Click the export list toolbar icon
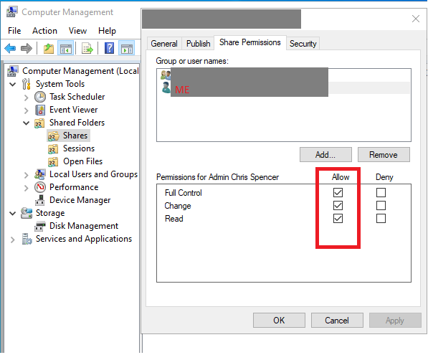This screenshot has height=355, width=428. (87, 49)
